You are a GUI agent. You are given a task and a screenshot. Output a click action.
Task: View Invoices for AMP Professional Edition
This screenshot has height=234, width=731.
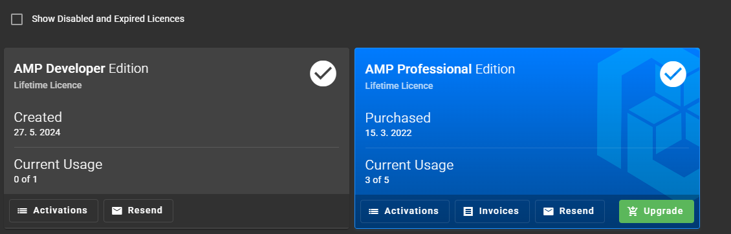492,211
